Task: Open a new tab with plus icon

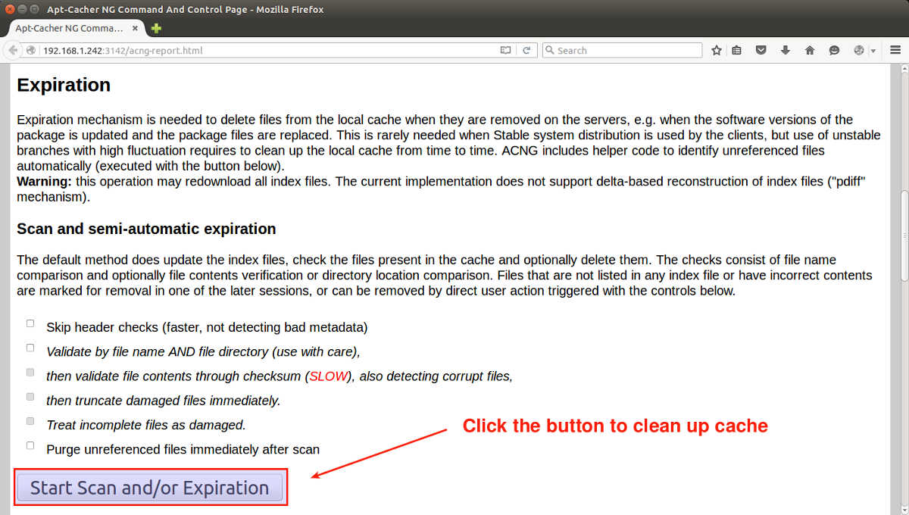Action: click(x=156, y=28)
